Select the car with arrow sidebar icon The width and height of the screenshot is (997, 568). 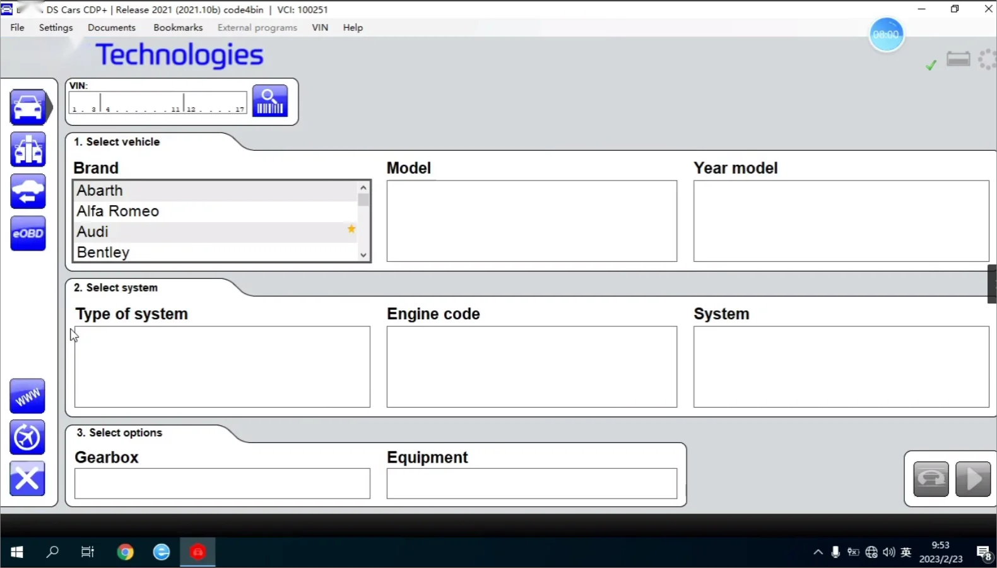(28, 191)
